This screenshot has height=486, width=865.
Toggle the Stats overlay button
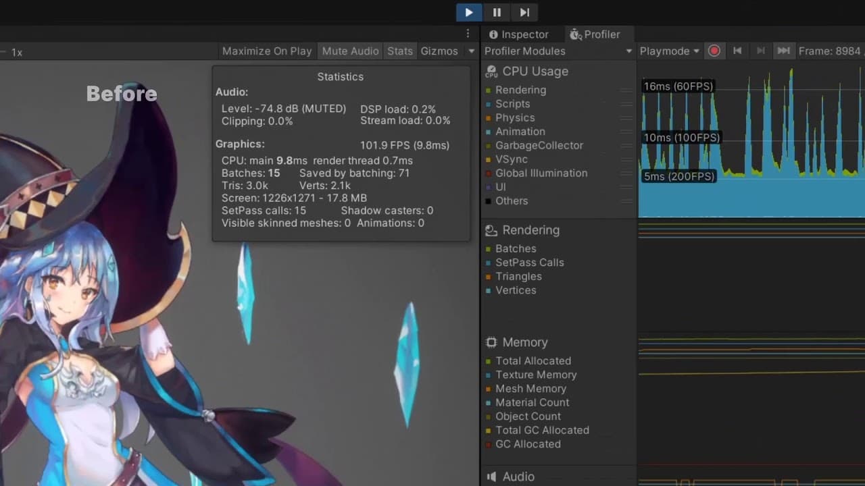coord(400,51)
